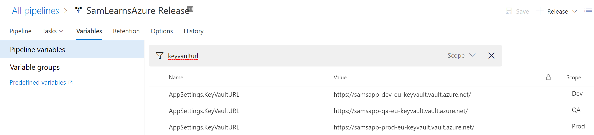Toggle list view icon at top right
The height and width of the screenshot is (135, 594).
pyautogui.click(x=588, y=11)
